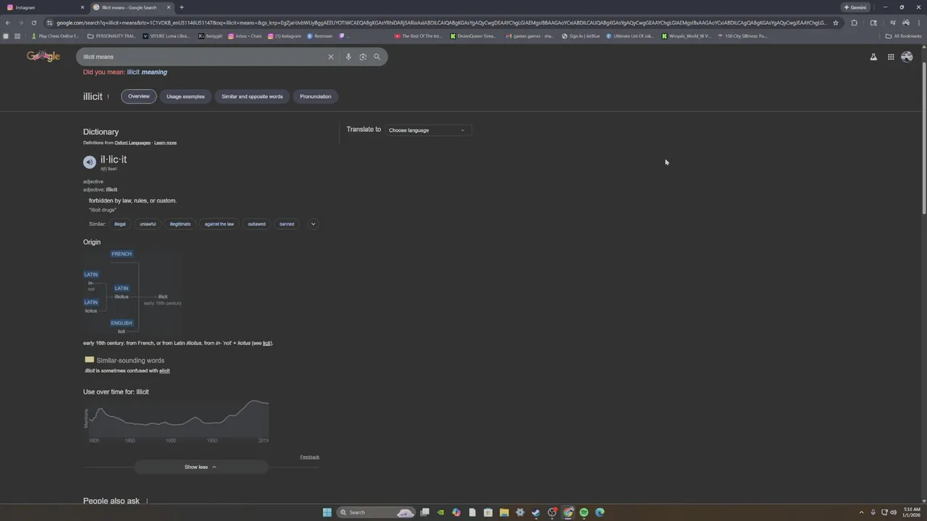Click the 'illicit meaning' suggestion link
Viewport: 927px width, 521px height.
point(147,72)
